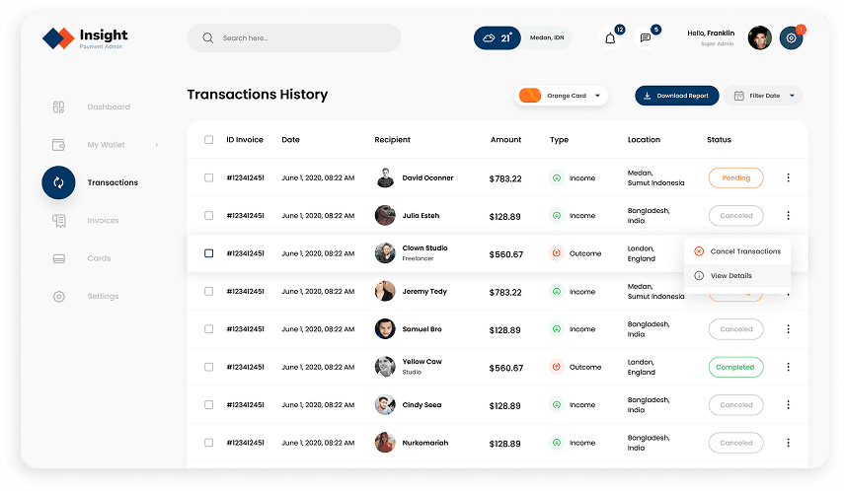844x491 pixels.
Task: Click the Recipient column header
Action: (x=393, y=140)
